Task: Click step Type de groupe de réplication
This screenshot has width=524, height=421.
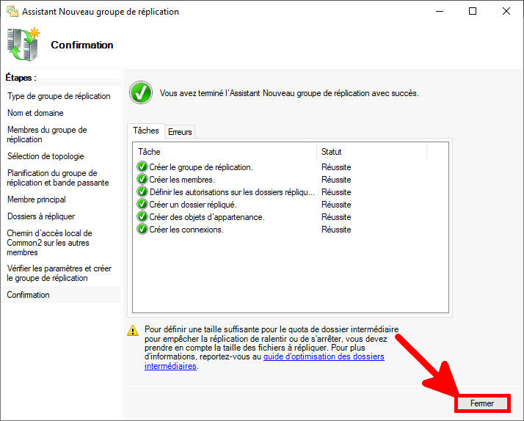Action: (59, 96)
